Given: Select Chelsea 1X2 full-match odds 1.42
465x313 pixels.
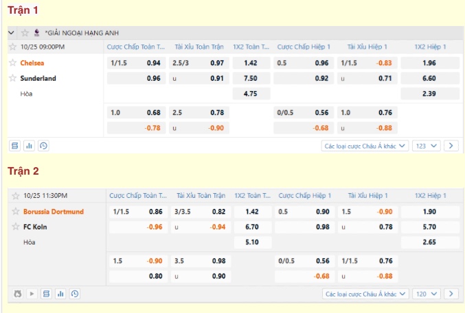Looking at the screenshot, I should [251, 63].
